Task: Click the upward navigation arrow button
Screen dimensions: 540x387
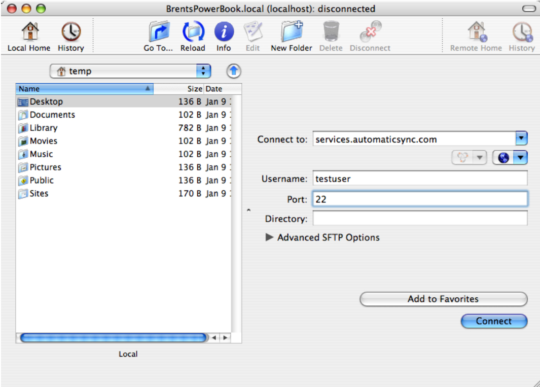Action: pyautogui.click(x=233, y=71)
